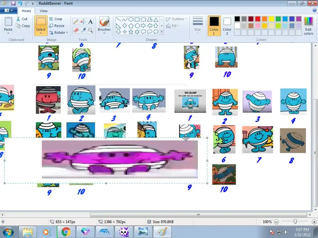Image resolution: width=318 pixels, height=238 pixels.
Task: Open the Size dropdown
Action: pos(198,25)
